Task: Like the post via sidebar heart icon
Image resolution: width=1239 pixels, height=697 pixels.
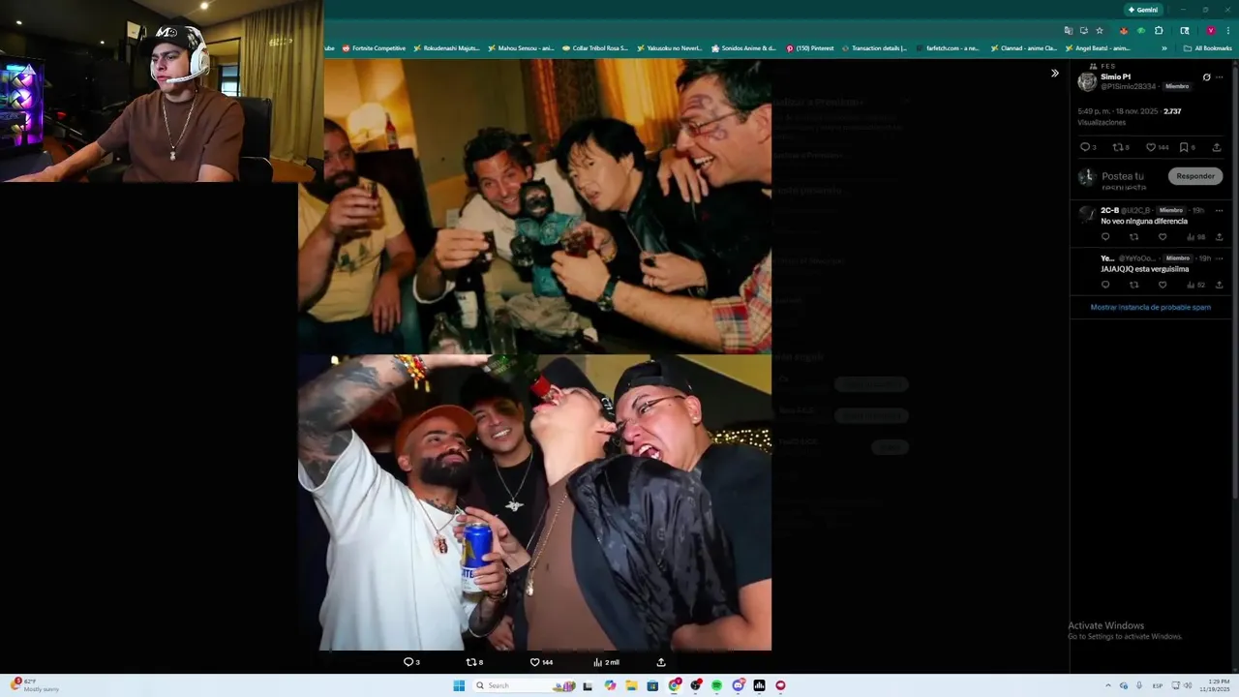Action: coord(1151,147)
